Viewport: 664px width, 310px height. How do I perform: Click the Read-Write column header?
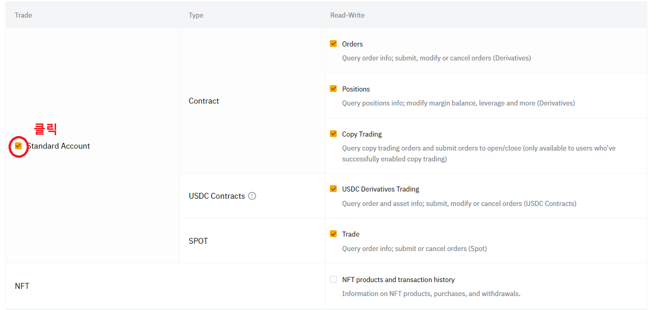(x=347, y=16)
